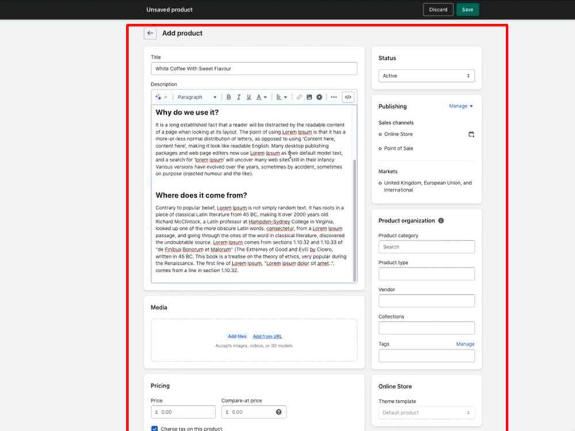Screen dimensions: 575x431
Task: Toggle italic formatting in description toolbar
Action: pos(239,97)
